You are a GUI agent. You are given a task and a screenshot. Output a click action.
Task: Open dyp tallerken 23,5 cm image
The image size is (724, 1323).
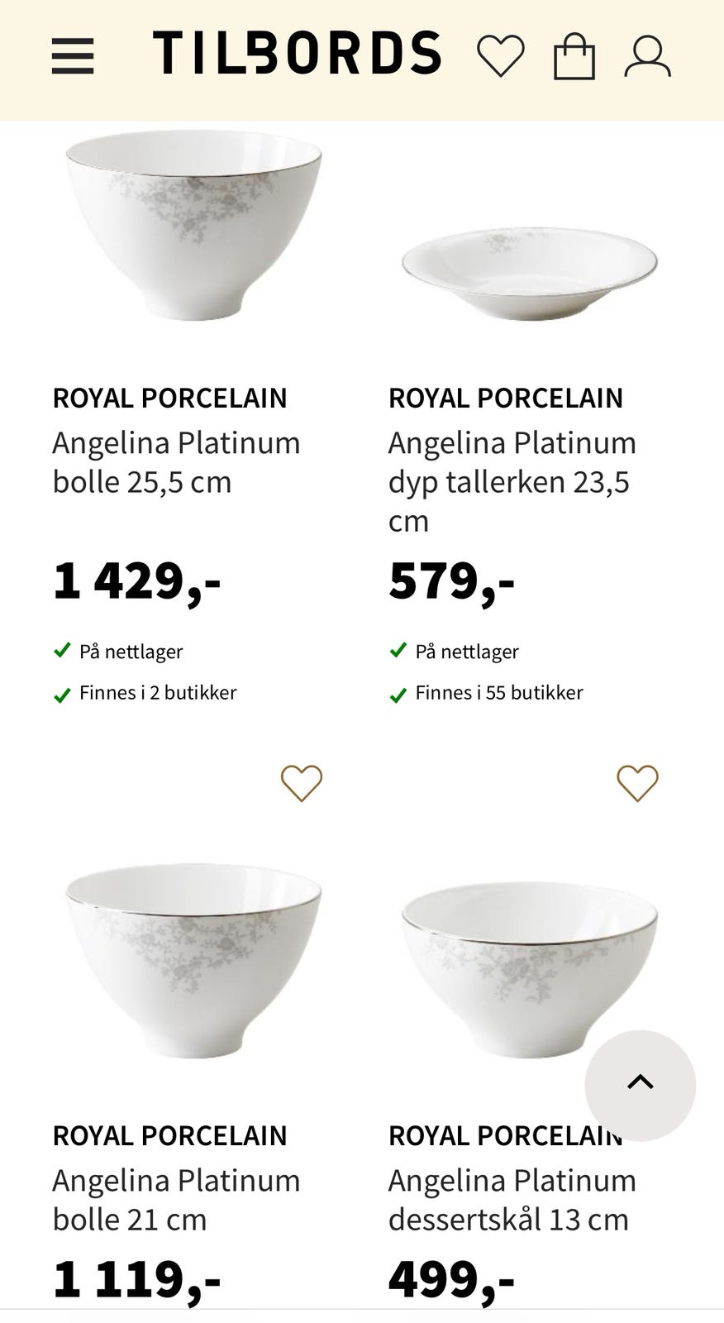[x=529, y=265]
